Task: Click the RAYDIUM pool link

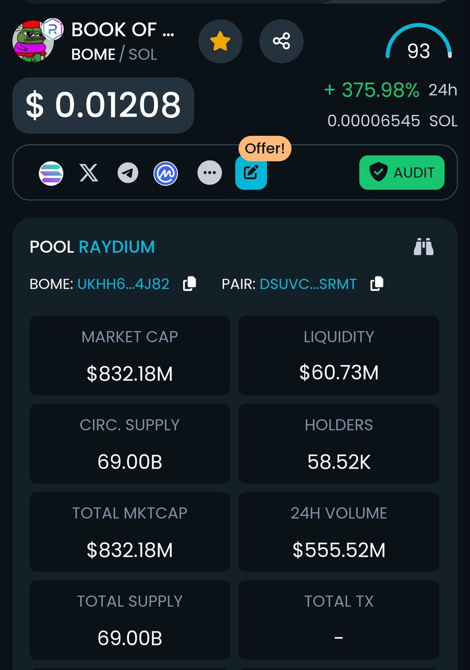Action: tap(117, 247)
